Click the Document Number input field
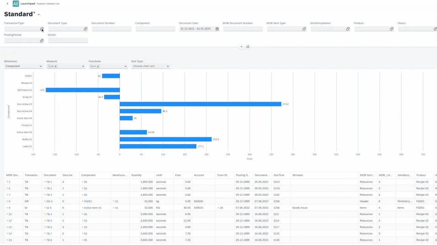Screen dimensions: 437x245 (x=112, y=29)
